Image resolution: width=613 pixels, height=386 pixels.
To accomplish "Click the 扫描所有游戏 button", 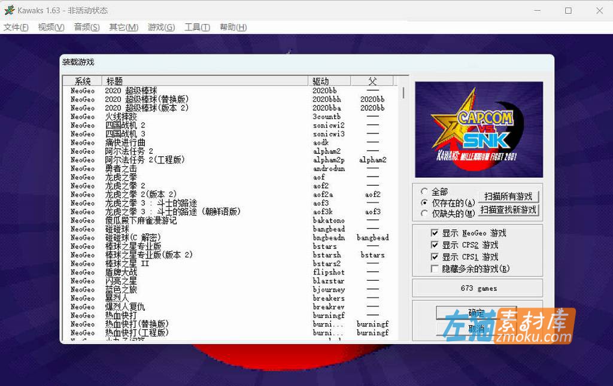I will pos(509,197).
